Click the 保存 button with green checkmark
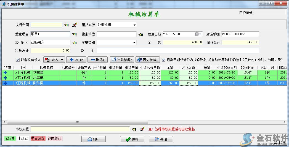Viewport: 289px width, 147px height. point(132,139)
